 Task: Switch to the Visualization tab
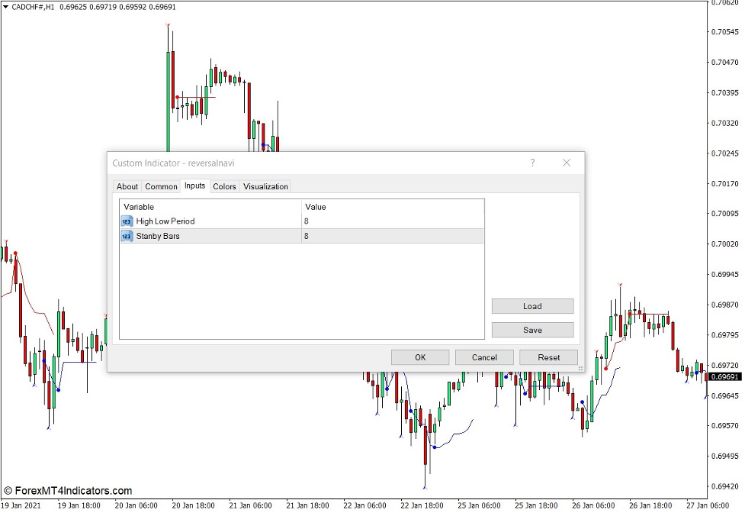[265, 186]
